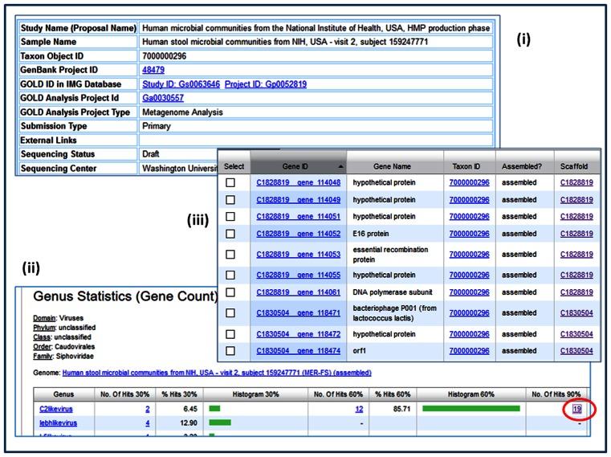
Task: Click C2likevirus 60% histogram bar
Action: (471, 409)
